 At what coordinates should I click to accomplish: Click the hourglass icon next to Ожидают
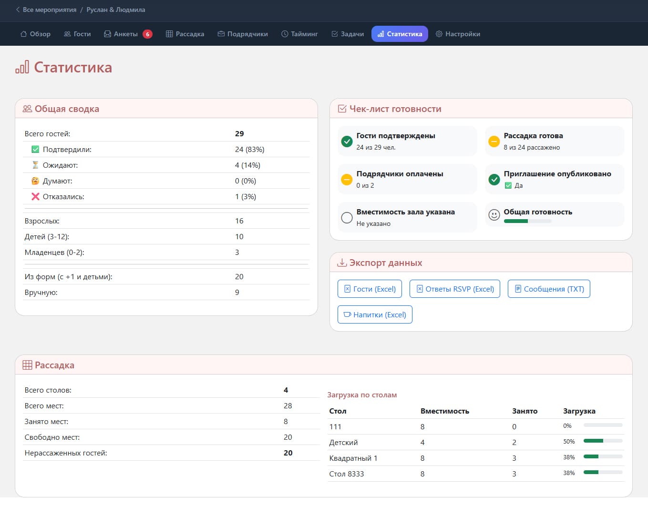tap(35, 165)
